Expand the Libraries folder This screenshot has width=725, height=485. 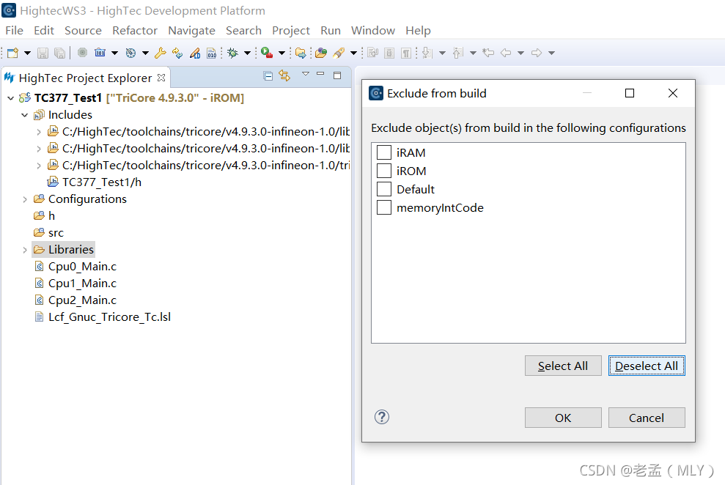click(x=24, y=250)
